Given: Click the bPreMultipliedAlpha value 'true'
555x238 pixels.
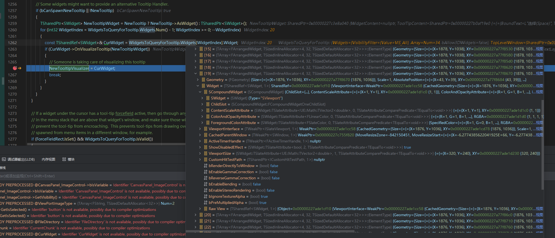Looking at the screenshot, I should [x=263, y=203].
